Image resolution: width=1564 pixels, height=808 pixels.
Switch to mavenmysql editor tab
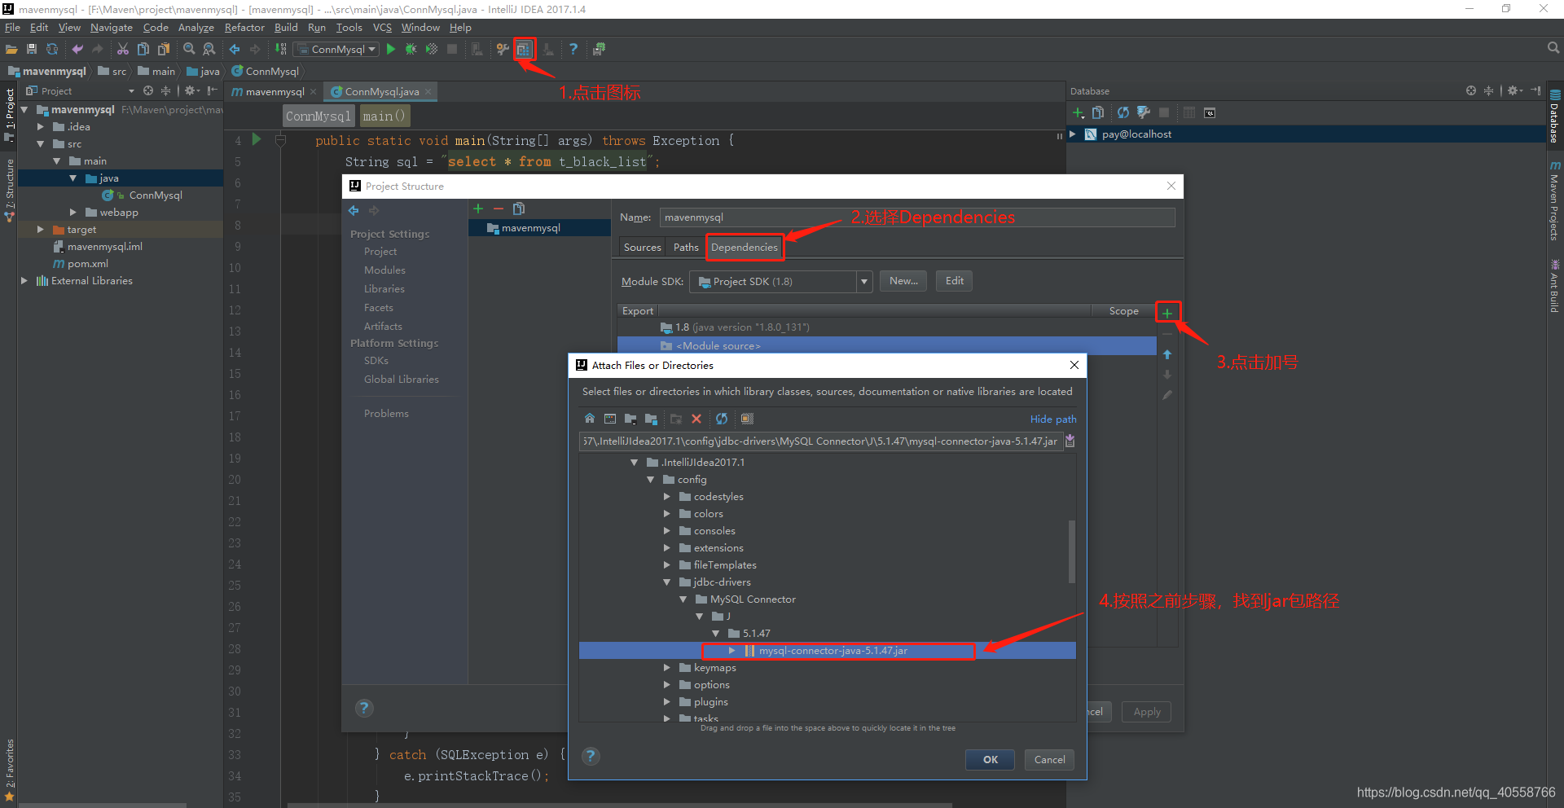(275, 92)
